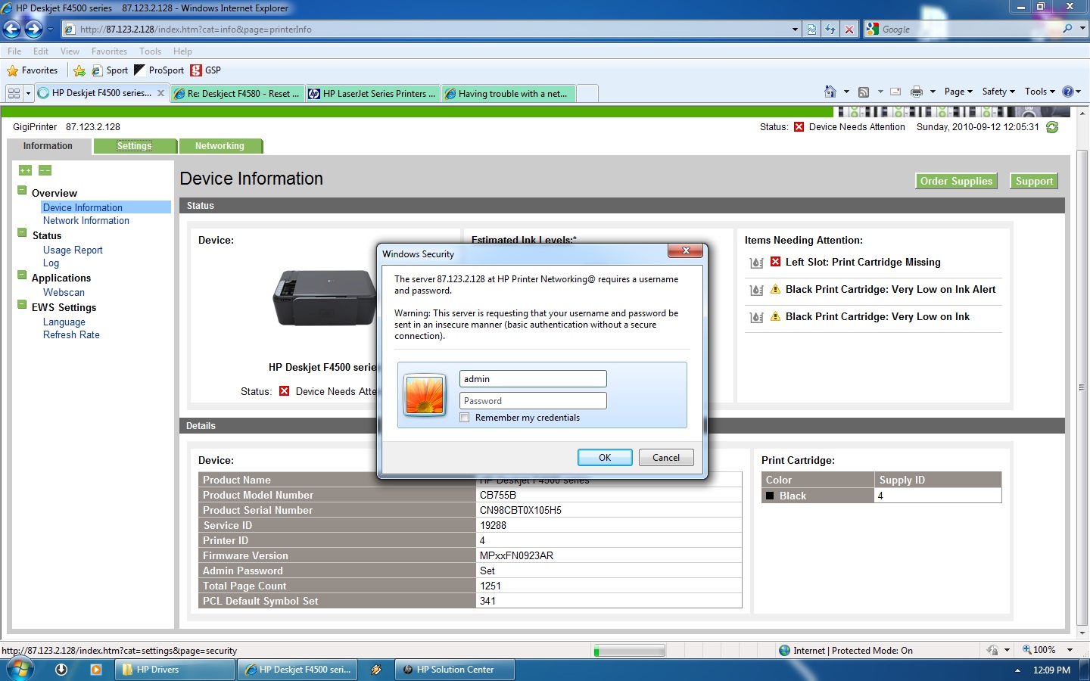Screen dimensions: 1090x681
Task: Tick the Remember my credentials checkbox
Action: pos(465,418)
